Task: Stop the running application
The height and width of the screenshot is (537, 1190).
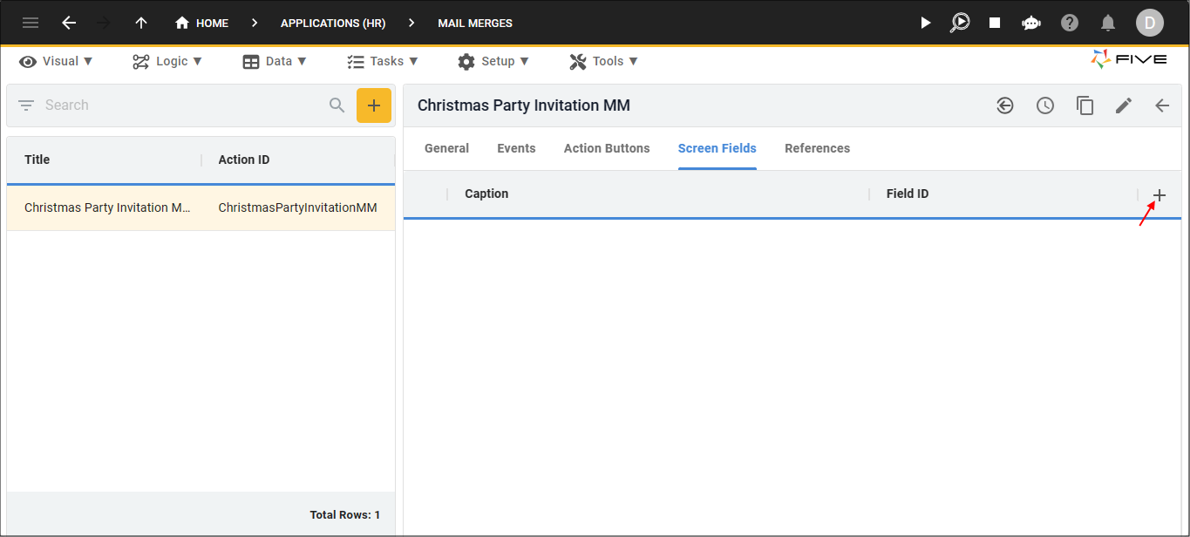Action: (995, 23)
